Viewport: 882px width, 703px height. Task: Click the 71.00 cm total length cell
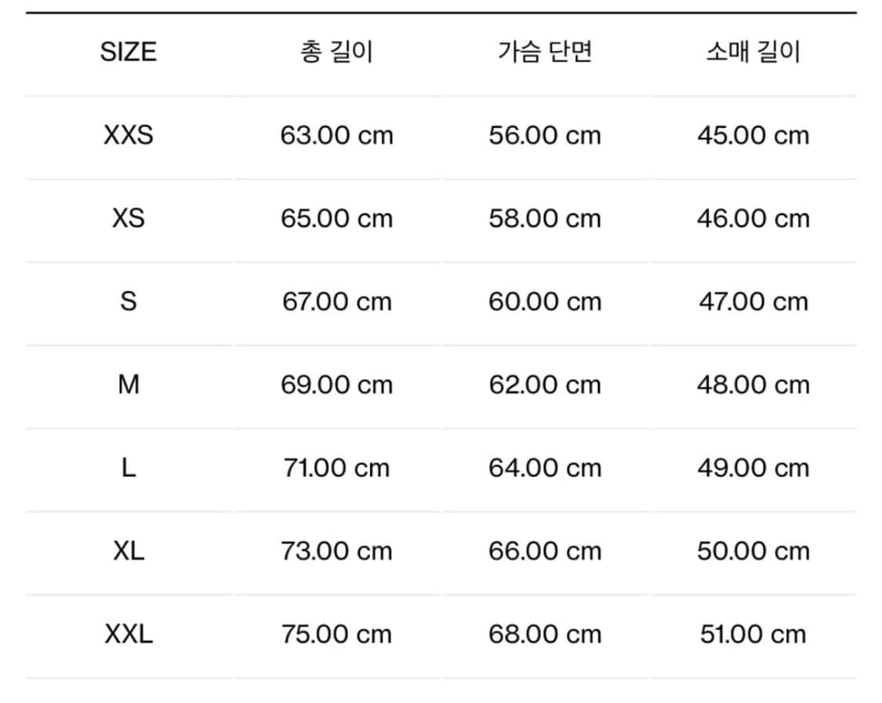[x=336, y=468]
